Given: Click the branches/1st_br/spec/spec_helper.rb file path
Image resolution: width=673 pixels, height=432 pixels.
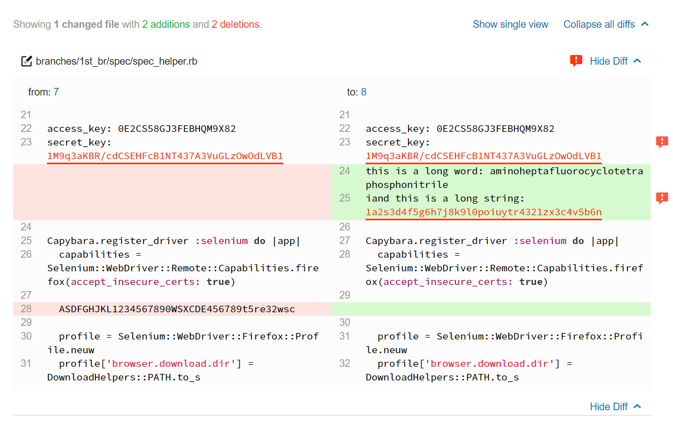Looking at the screenshot, I should click(116, 62).
